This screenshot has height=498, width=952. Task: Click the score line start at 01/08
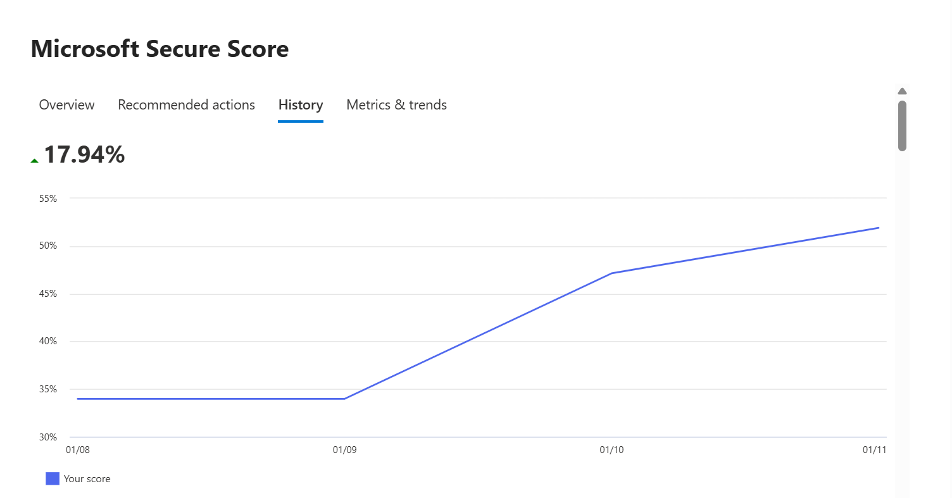coord(77,399)
